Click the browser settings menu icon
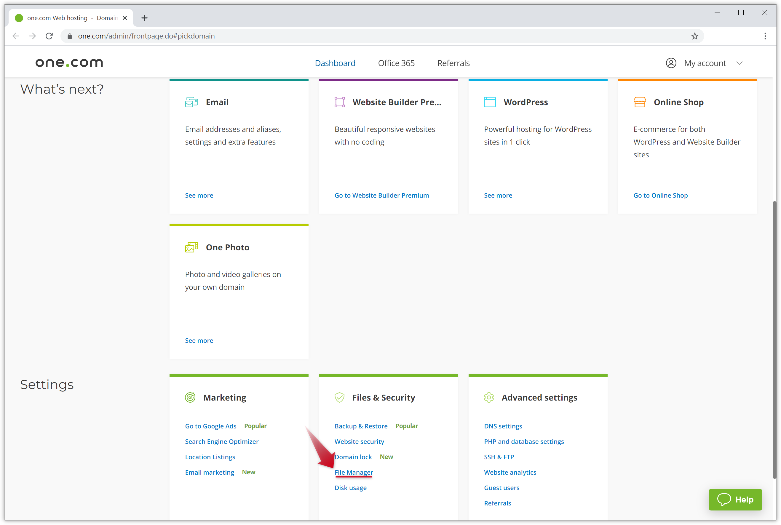 tap(765, 36)
